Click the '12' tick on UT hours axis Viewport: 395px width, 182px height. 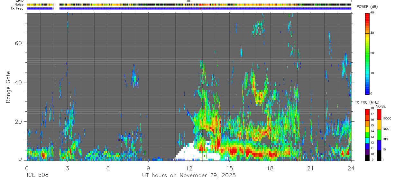tap(189, 168)
